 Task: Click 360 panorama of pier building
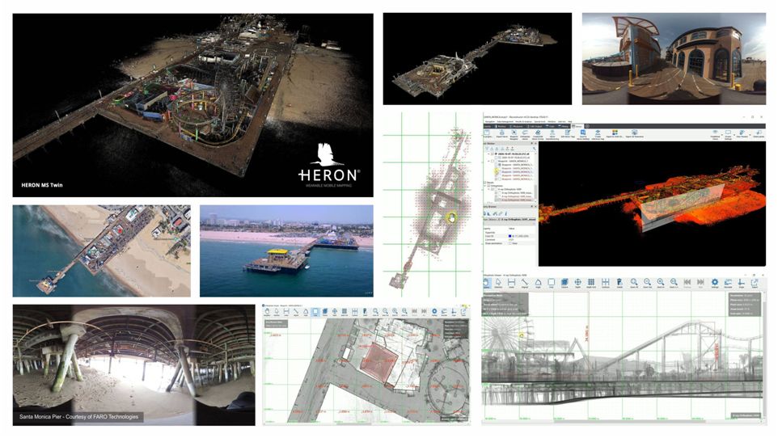coord(674,58)
